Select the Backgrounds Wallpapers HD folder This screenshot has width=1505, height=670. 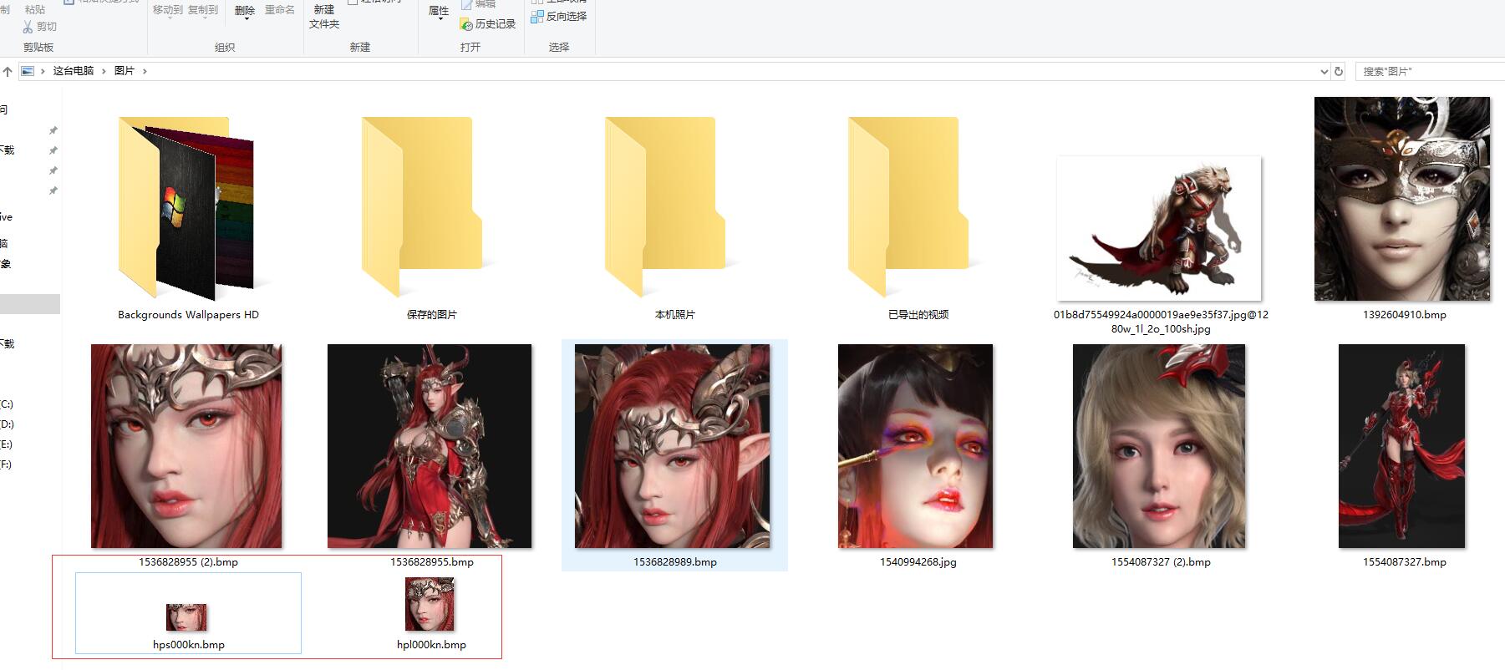pyautogui.click(x=188, y=217)
